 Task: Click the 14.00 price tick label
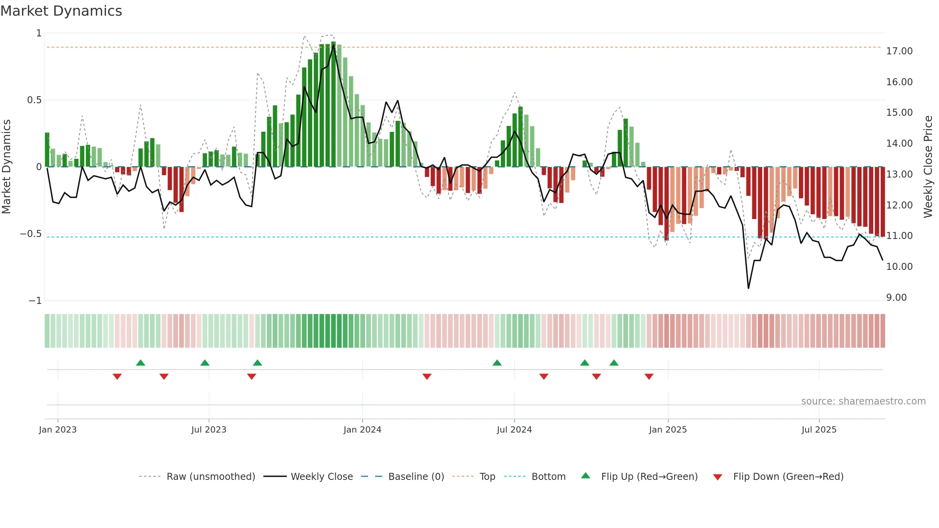click(899, 144)
